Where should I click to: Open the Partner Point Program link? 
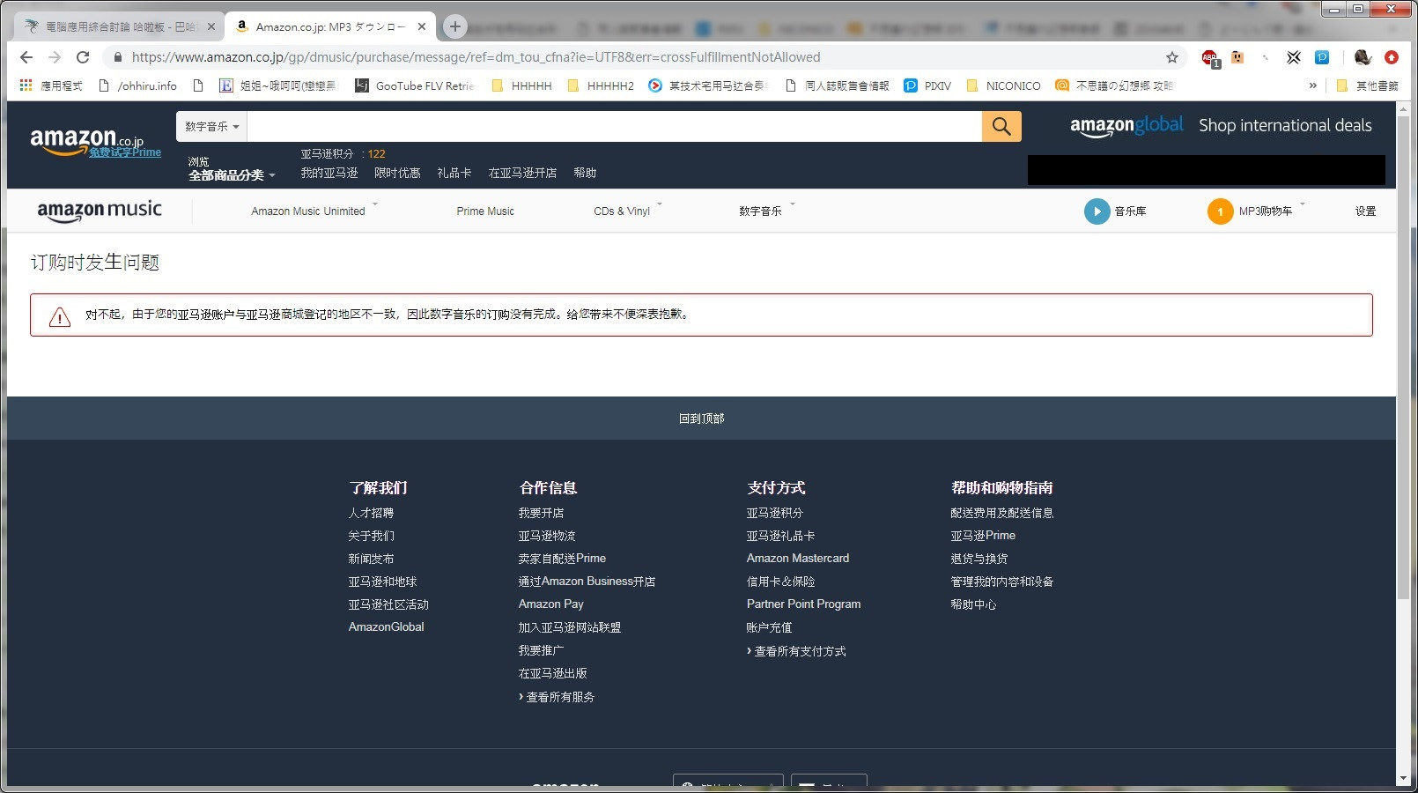(x=803, y=604)
